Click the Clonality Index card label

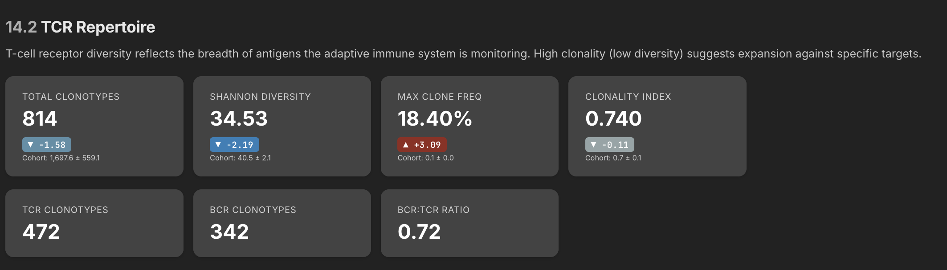point(628,97)
